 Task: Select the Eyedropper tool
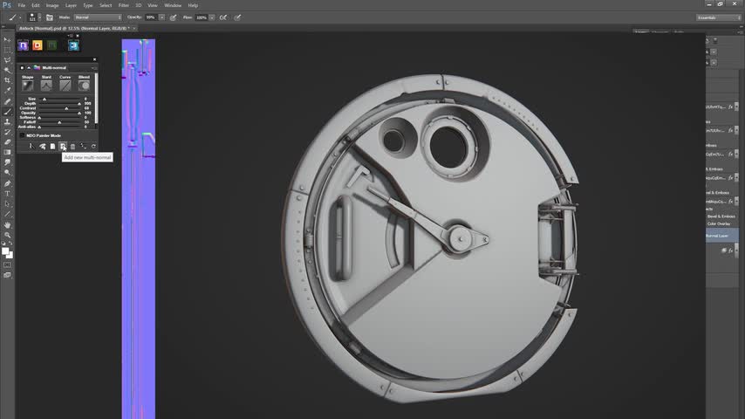click(x=7, y=91)
